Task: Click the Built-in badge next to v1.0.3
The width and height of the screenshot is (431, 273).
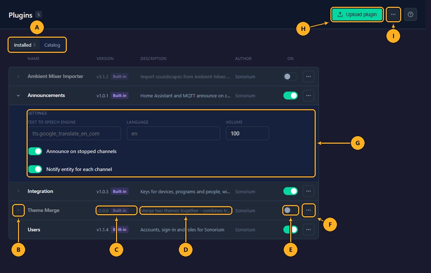Action: click(x=120, y=191)
